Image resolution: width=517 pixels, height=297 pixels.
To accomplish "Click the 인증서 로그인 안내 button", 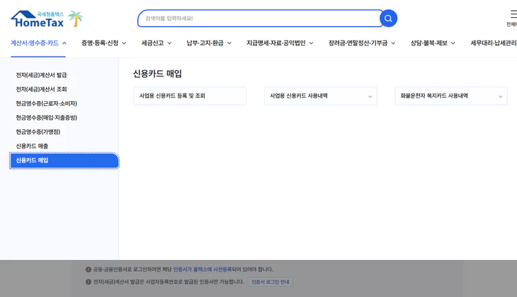I will click(x=270, y=282).
